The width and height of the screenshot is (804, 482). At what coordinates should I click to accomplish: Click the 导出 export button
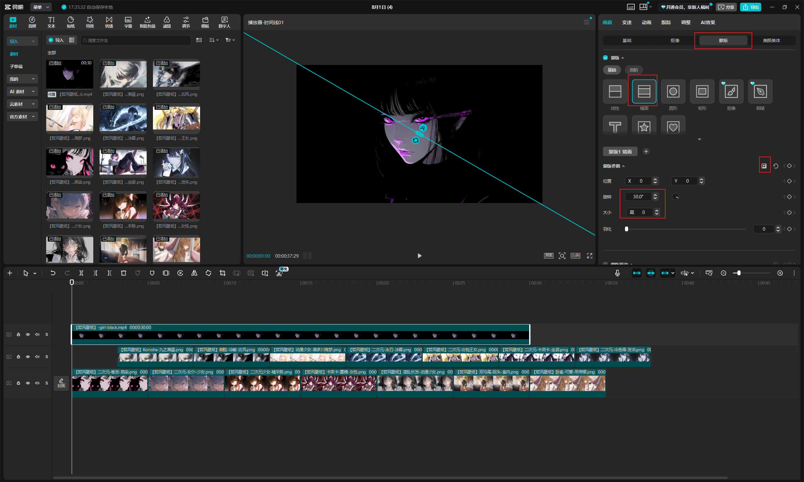coord(750,7)
